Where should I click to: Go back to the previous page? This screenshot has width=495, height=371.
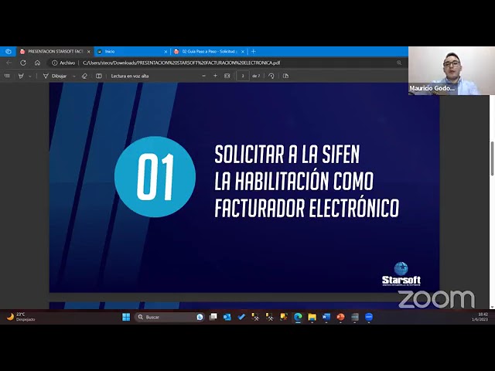pos(9,63)
